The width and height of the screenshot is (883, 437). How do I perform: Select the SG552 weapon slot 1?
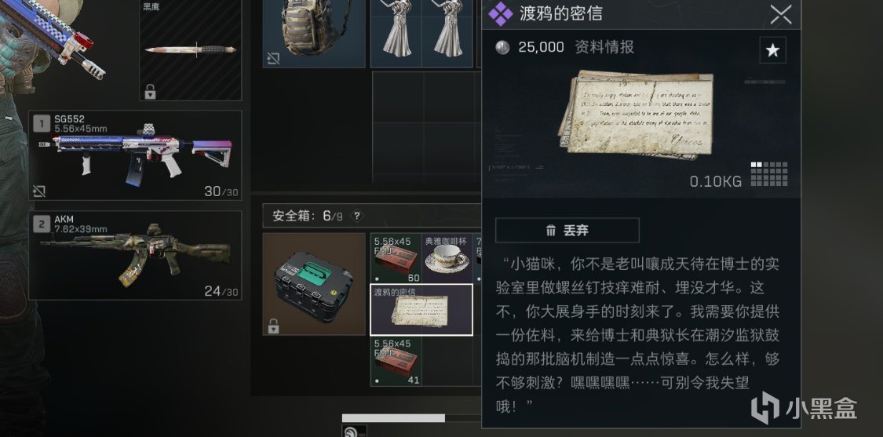pyautogui.click(x=135, y=155)
